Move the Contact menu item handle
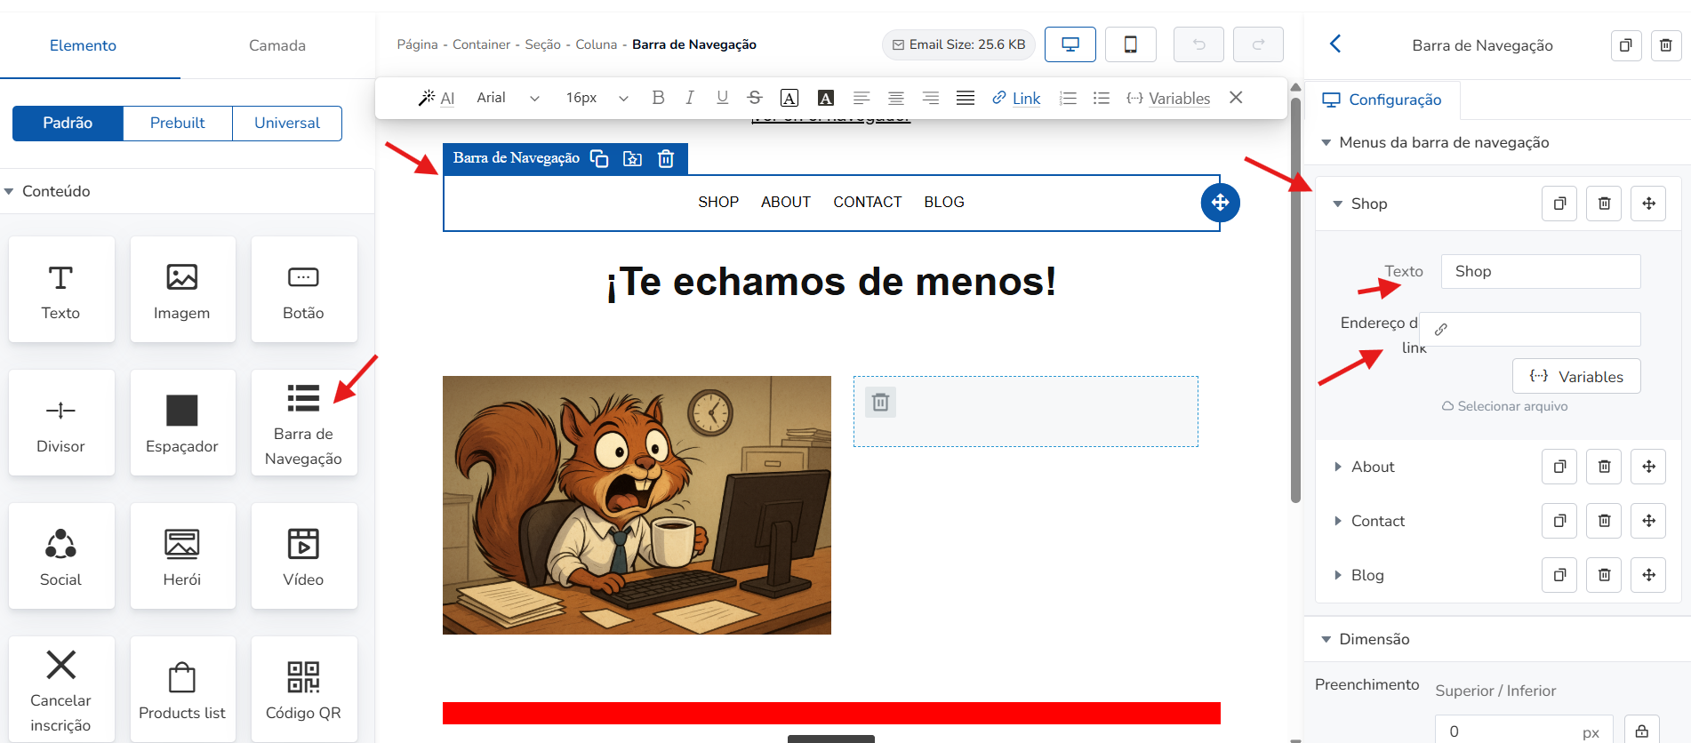The height and width of the screenshot is (743, 1691). [1648, 521]
